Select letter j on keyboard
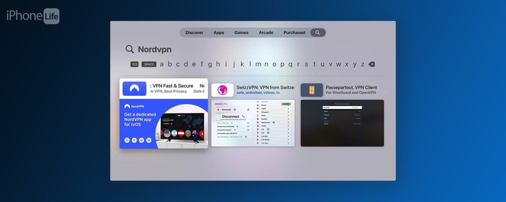The width and height of the screenshot is (506, 202). (234, 64)
